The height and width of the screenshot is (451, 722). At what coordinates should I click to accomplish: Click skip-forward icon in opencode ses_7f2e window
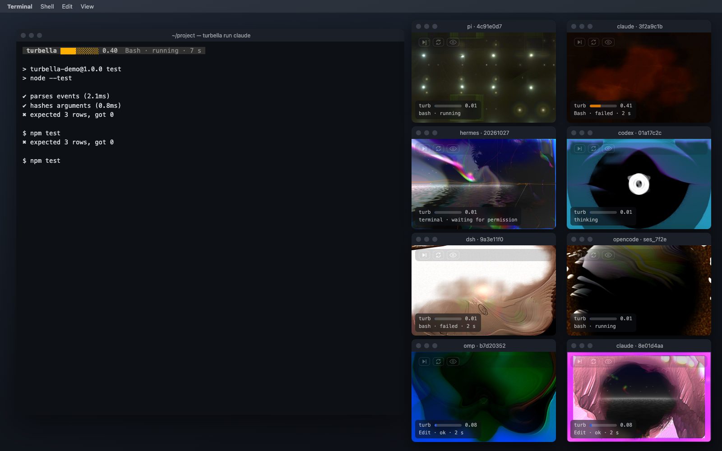pyautogui.click(x=579, y=255)
